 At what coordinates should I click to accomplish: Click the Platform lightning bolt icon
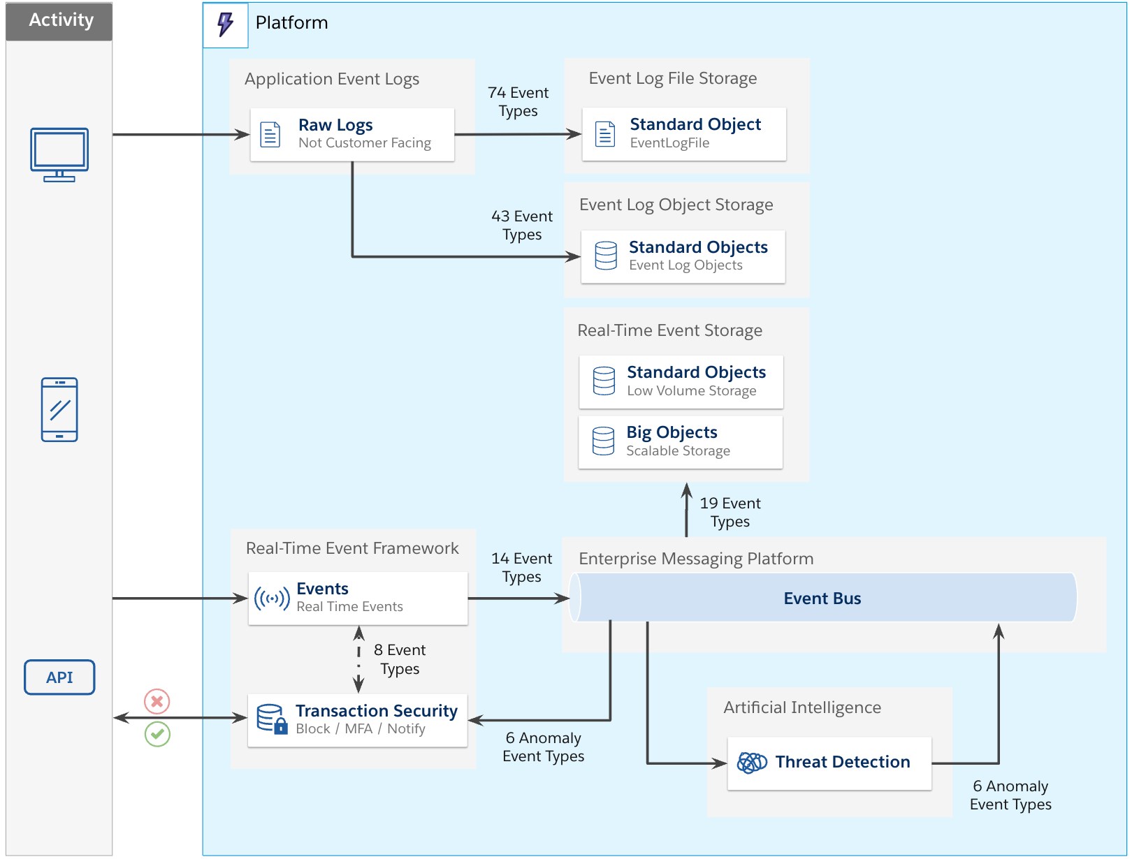pos(225,24)
